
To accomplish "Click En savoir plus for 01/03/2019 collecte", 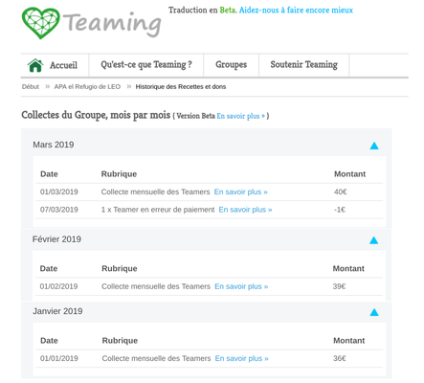I will pyautogui.click(x=241, y=191).
